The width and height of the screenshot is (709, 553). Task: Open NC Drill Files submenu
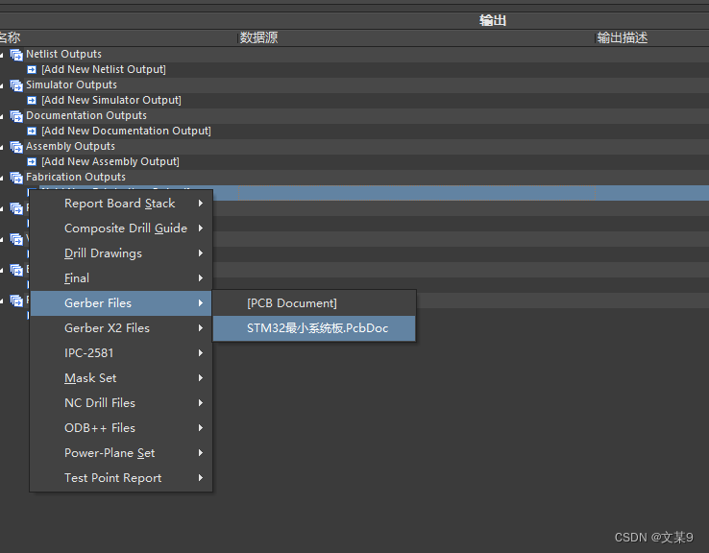tap(121, 403)
